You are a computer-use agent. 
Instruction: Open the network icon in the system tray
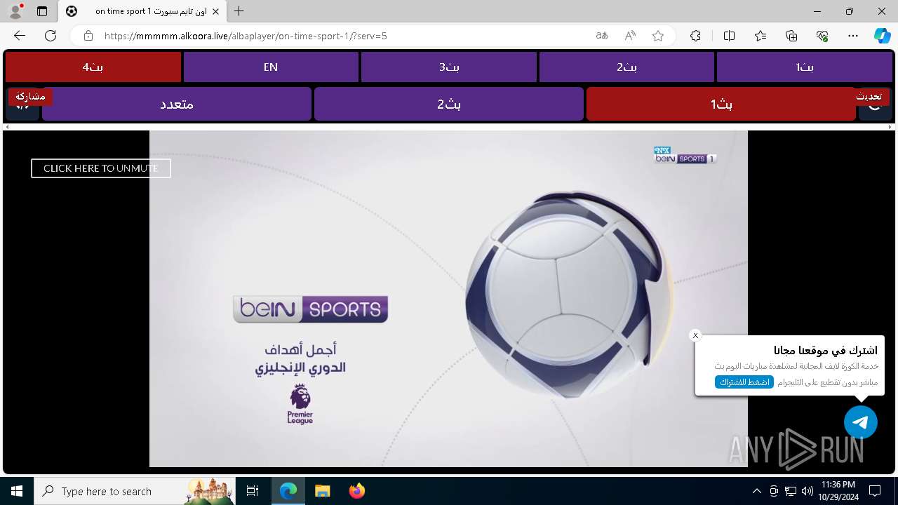click(x=791, y=491)
